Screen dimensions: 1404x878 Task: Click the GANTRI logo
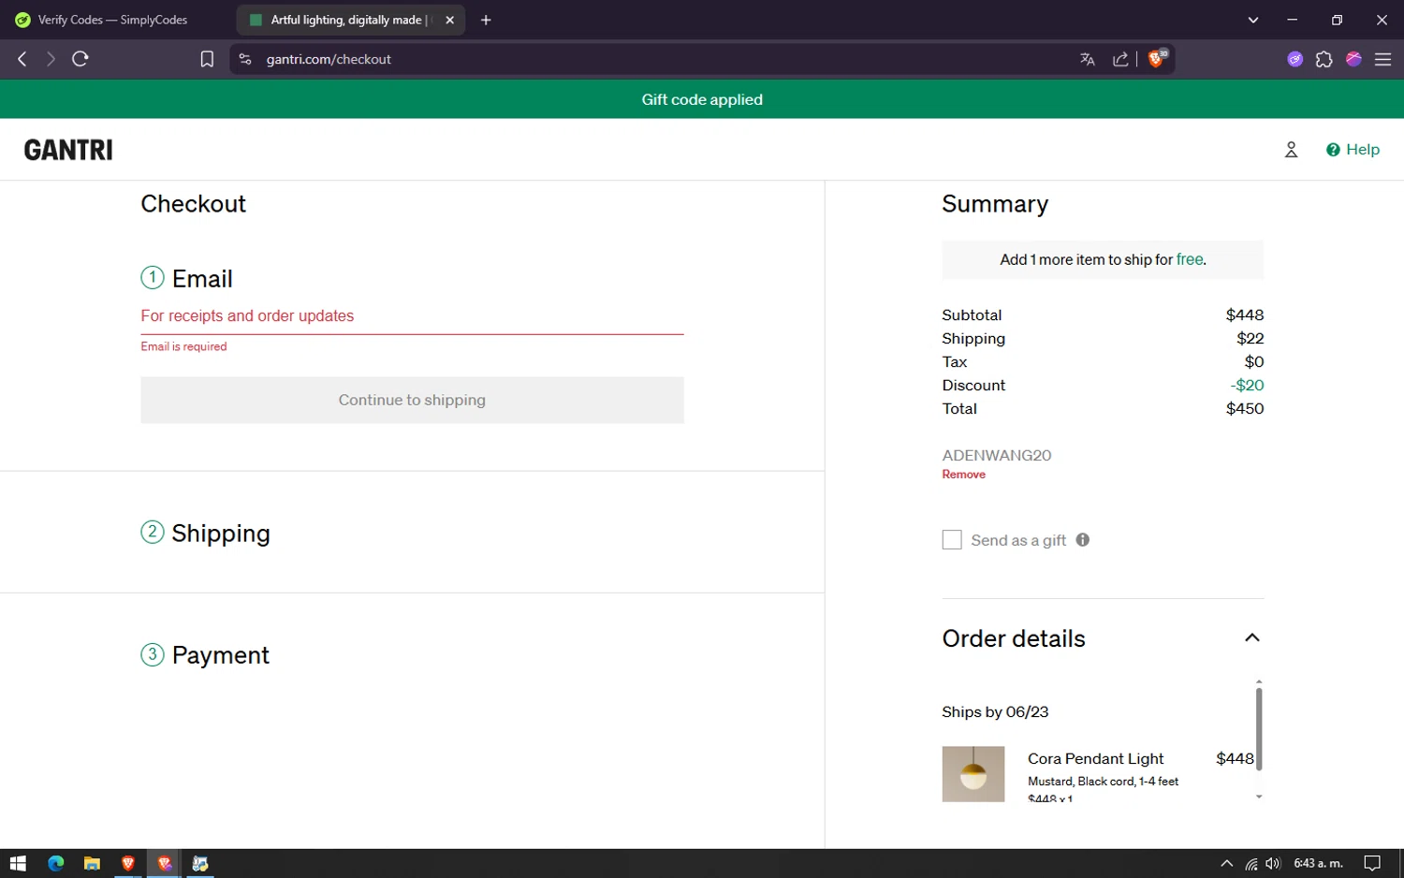click(x=68, y=150)
